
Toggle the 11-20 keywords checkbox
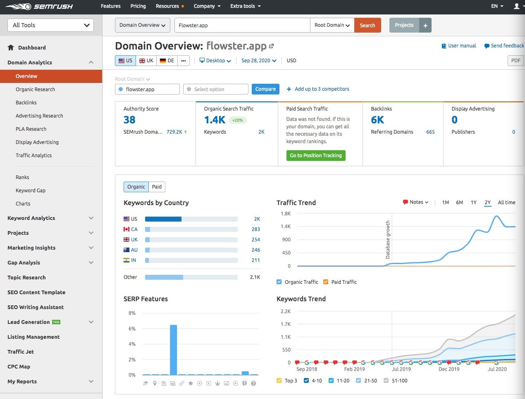pos(331,380)
